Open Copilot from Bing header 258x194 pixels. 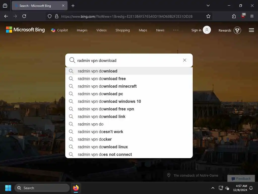tap(59, 30)
